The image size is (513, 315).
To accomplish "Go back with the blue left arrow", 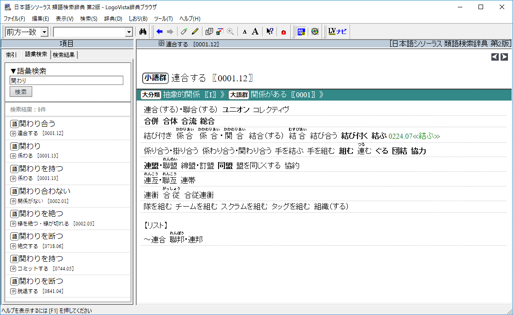I will [160, 32].
